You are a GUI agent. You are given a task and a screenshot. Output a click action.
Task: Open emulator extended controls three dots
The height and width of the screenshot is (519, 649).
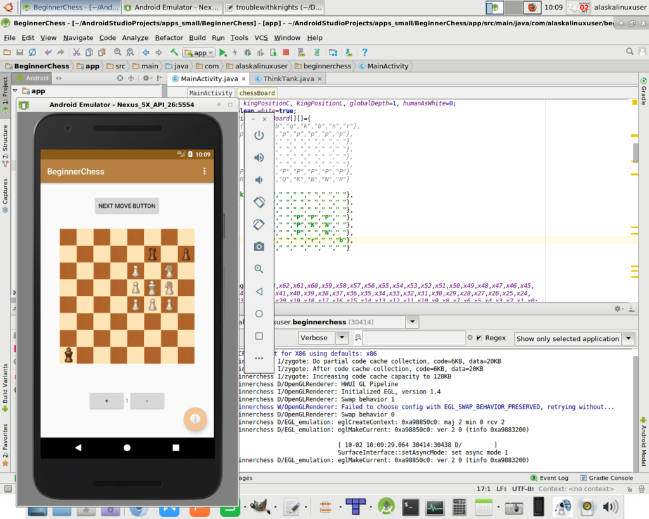(259, 358)
